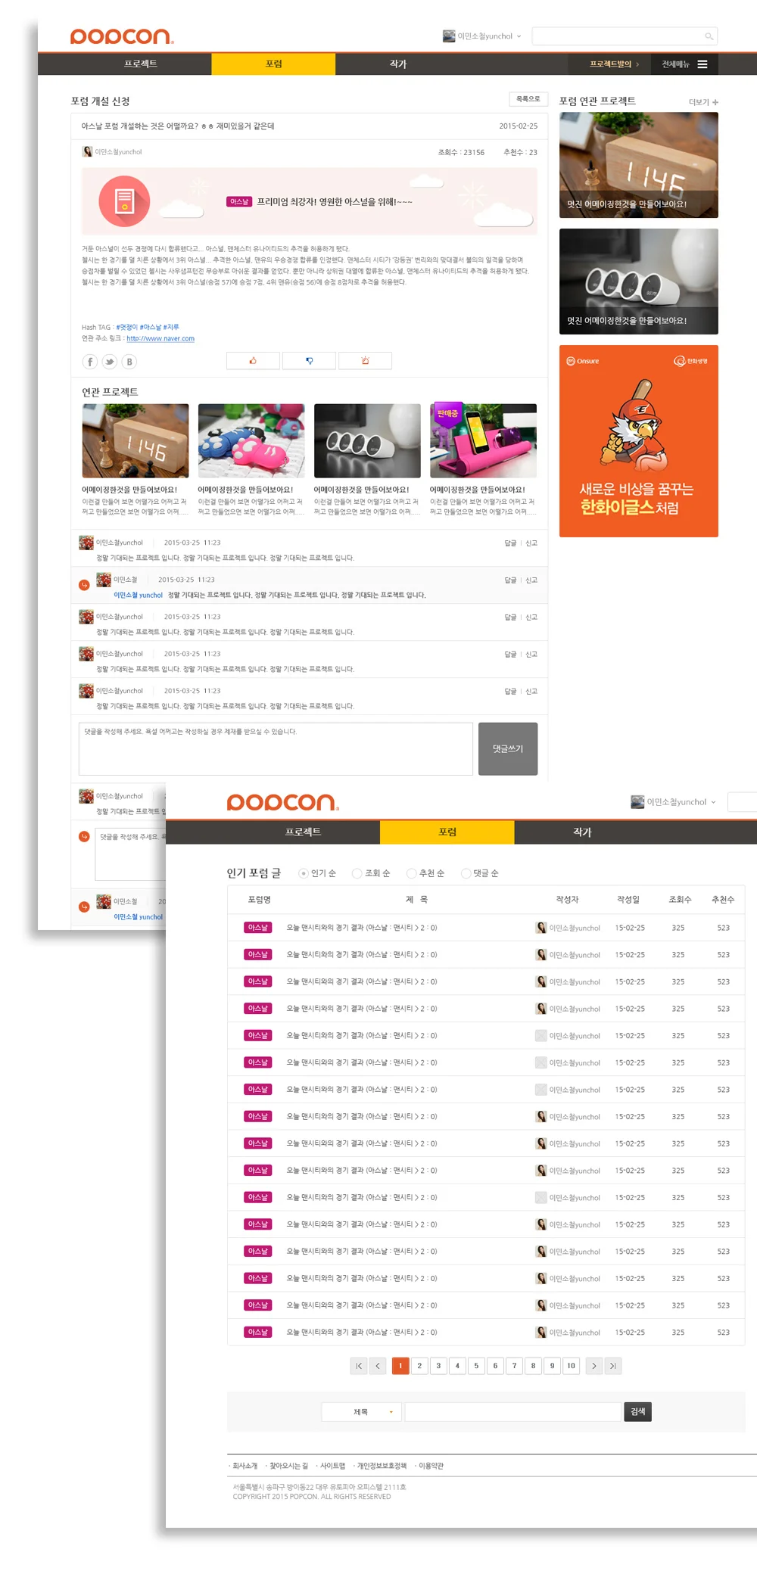
Task: Open the blue and pink paw toys thumbnail
Action: (x=251, y=440)
